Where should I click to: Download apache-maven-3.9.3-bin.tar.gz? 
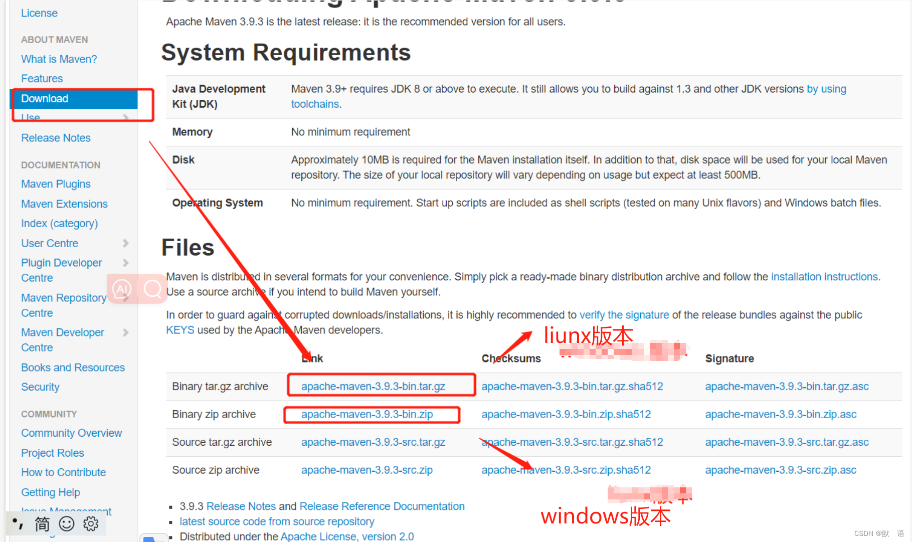pyautogui.click(x=373, y=387)
